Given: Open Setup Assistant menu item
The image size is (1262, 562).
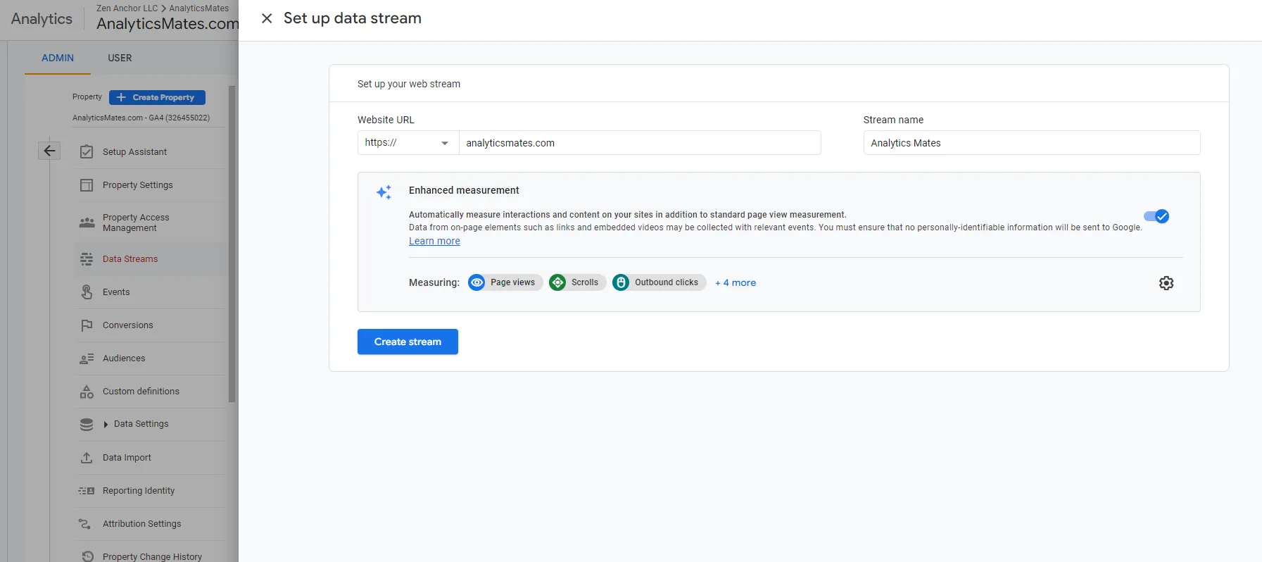Looking at the screenshot, I should tap(134, 152).
